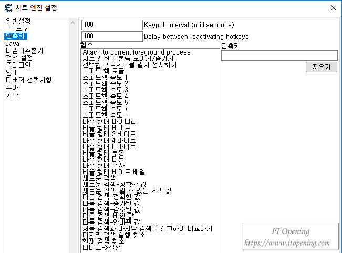Viewport: 342px width, 253px height.
Task: Switch to the 플러그인 page
Action: tap(18, 65)
